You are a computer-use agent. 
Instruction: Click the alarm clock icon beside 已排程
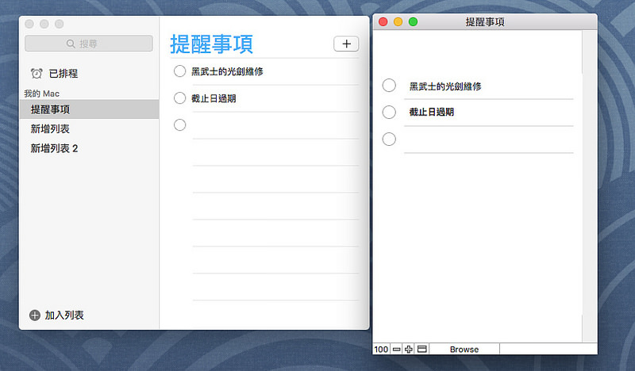click(37, 73)
